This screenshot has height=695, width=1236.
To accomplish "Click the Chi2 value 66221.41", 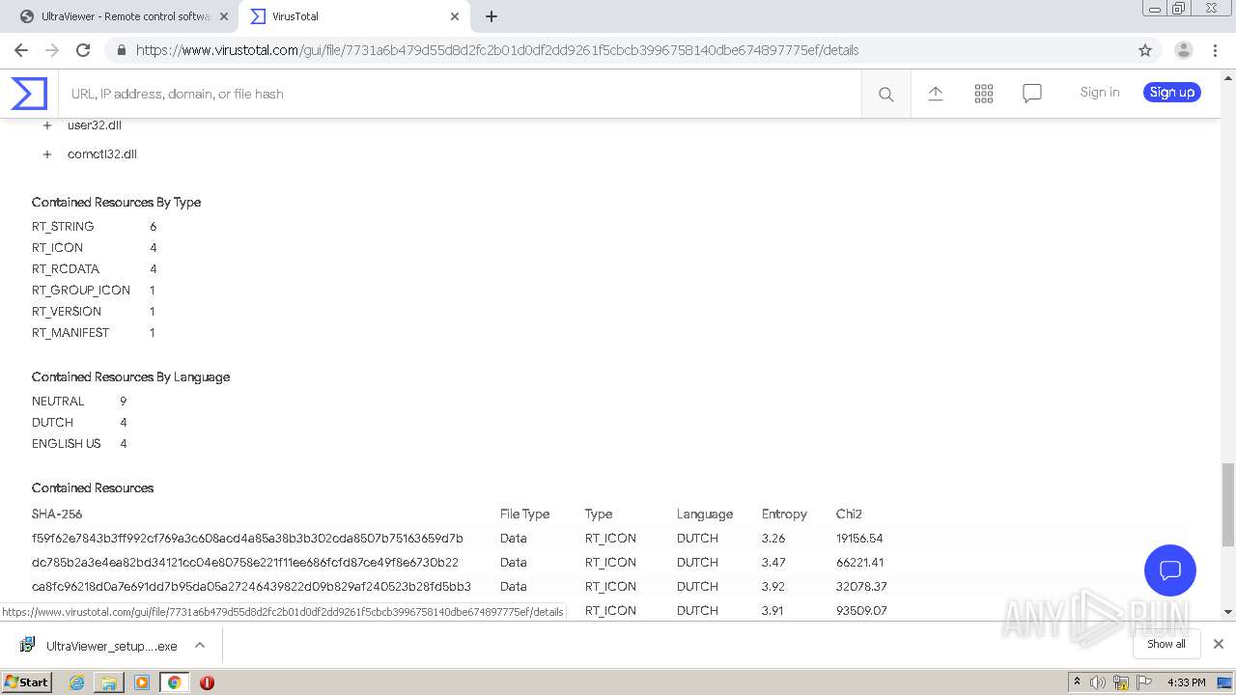I will (x=860, y=563).
